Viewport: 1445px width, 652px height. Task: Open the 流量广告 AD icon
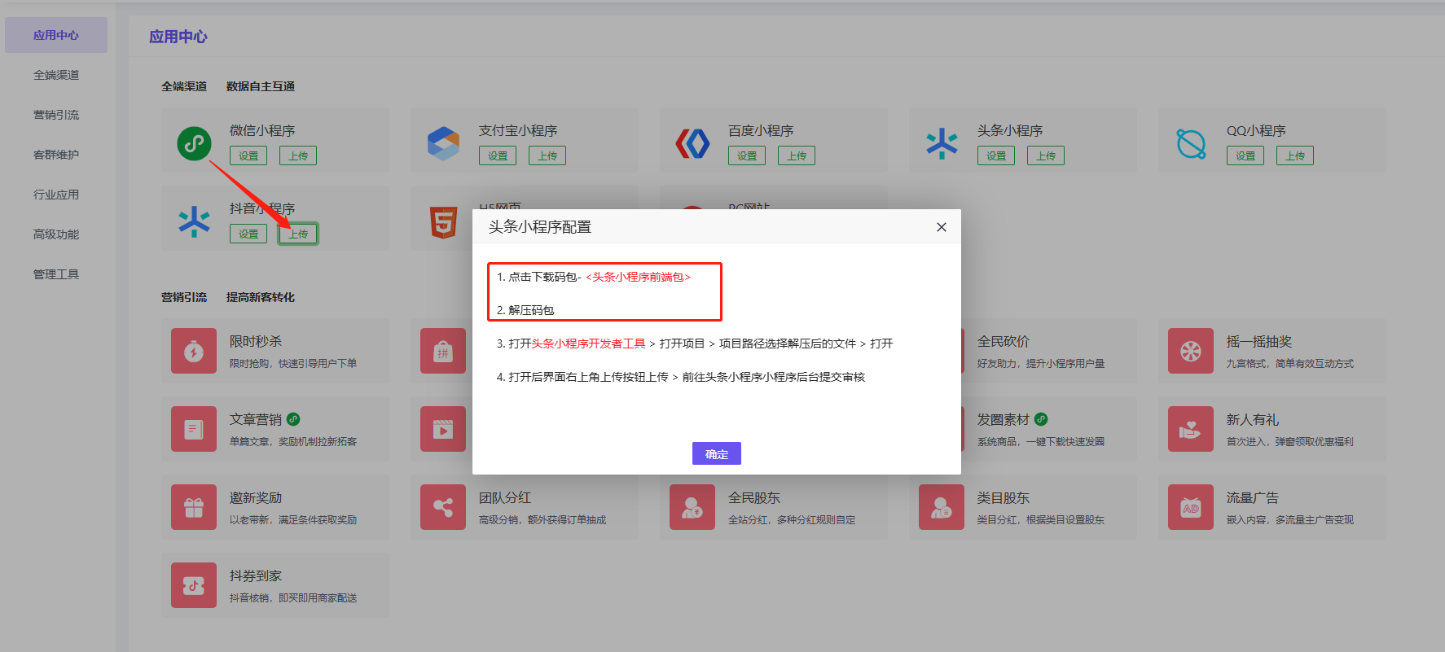click(x=1191, y=507)
